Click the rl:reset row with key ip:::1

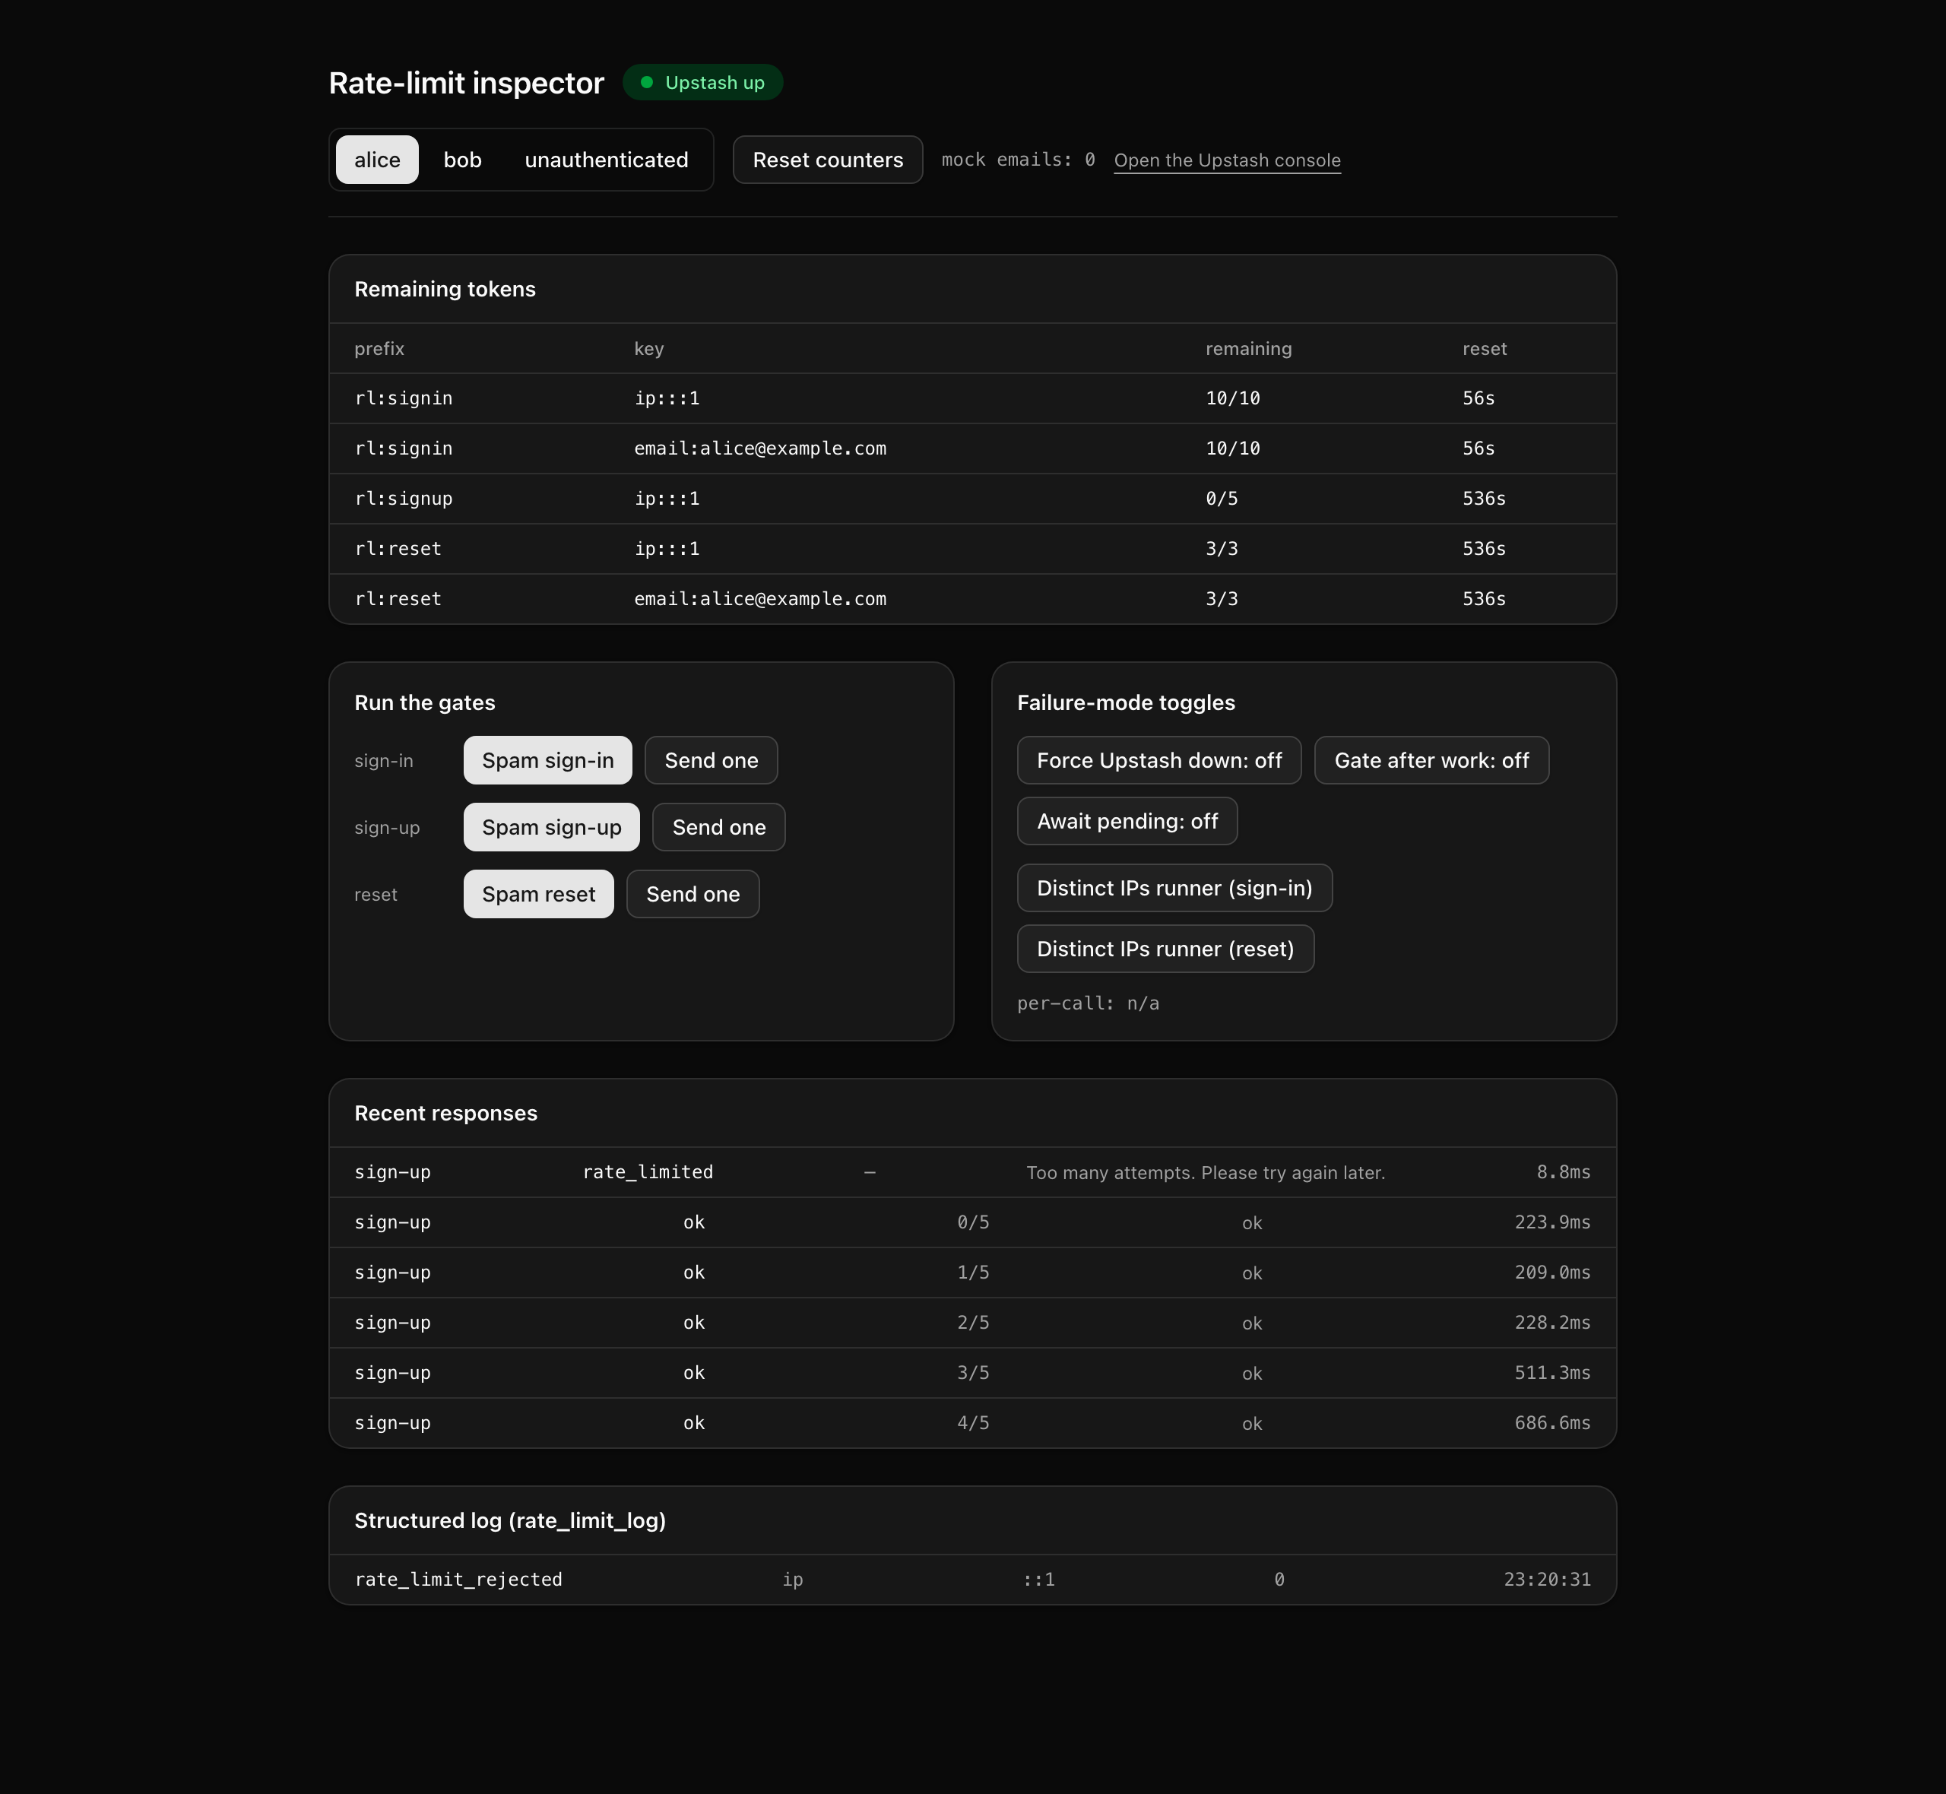[x=972, y=549]
